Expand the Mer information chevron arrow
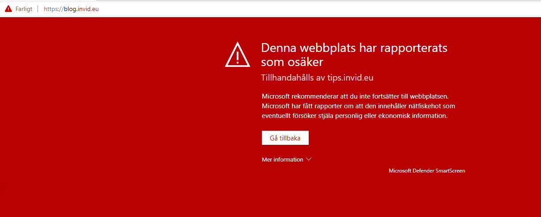 click(309, 159)
